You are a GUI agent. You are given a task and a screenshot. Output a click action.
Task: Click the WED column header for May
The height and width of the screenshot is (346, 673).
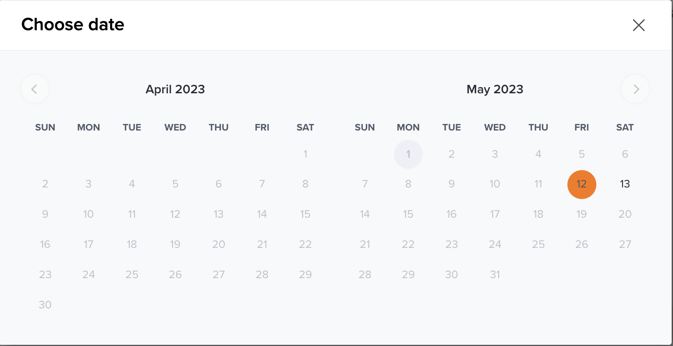point(495,127)
